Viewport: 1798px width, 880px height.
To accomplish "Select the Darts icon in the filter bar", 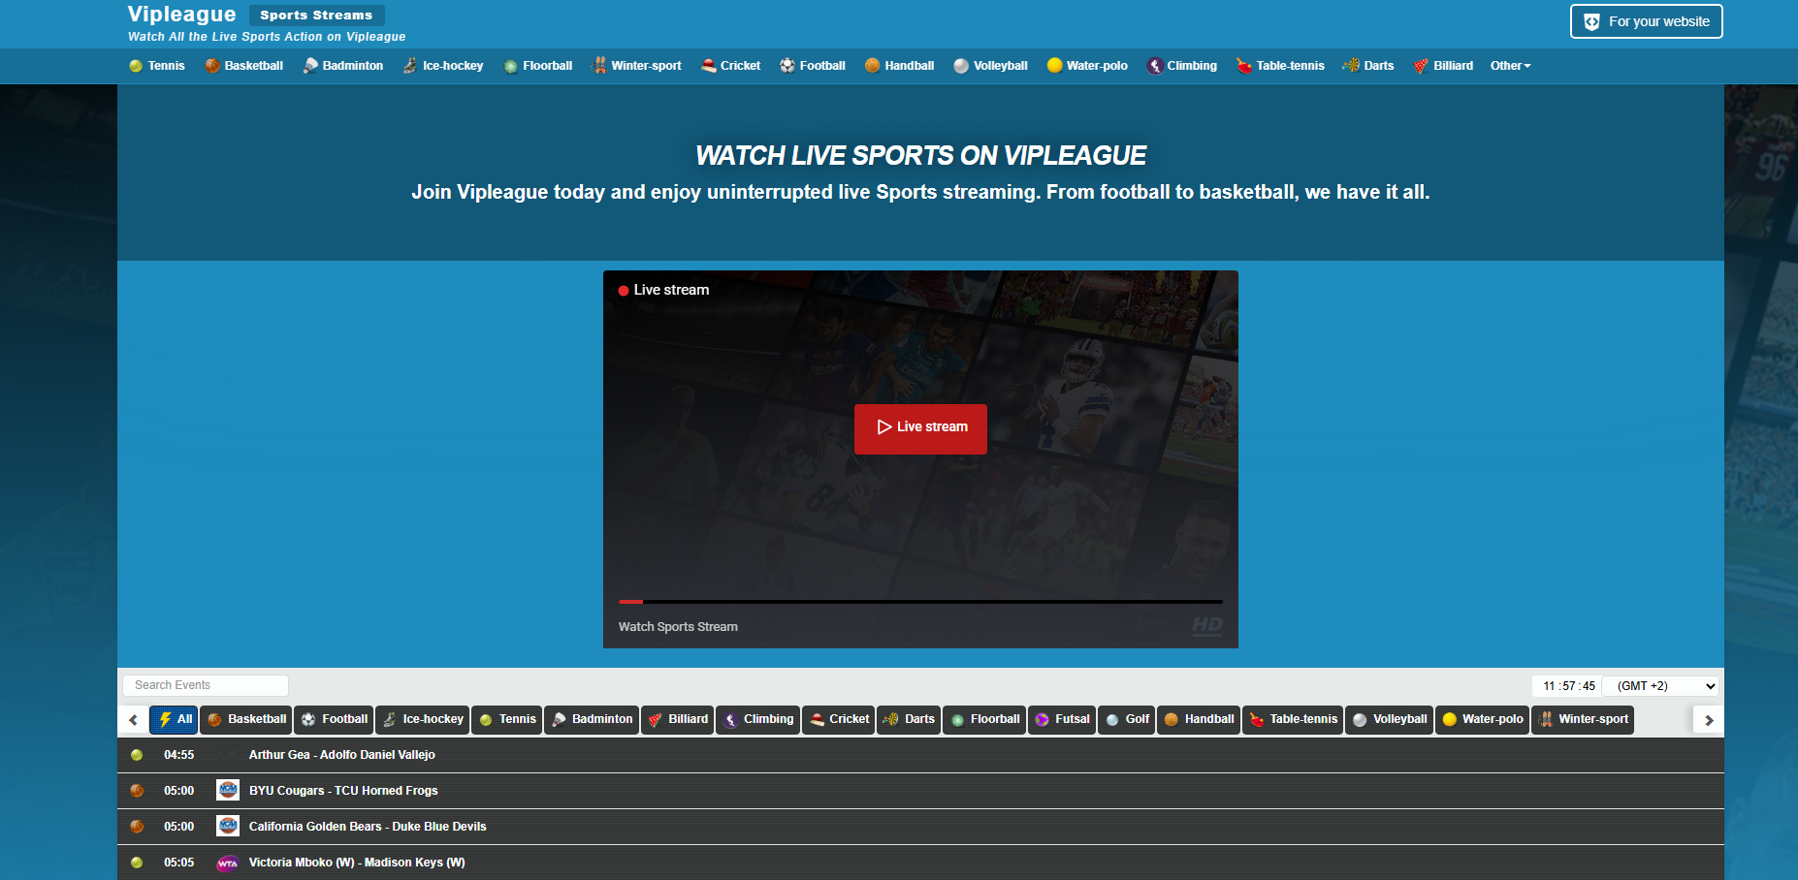I will point(891,720).
